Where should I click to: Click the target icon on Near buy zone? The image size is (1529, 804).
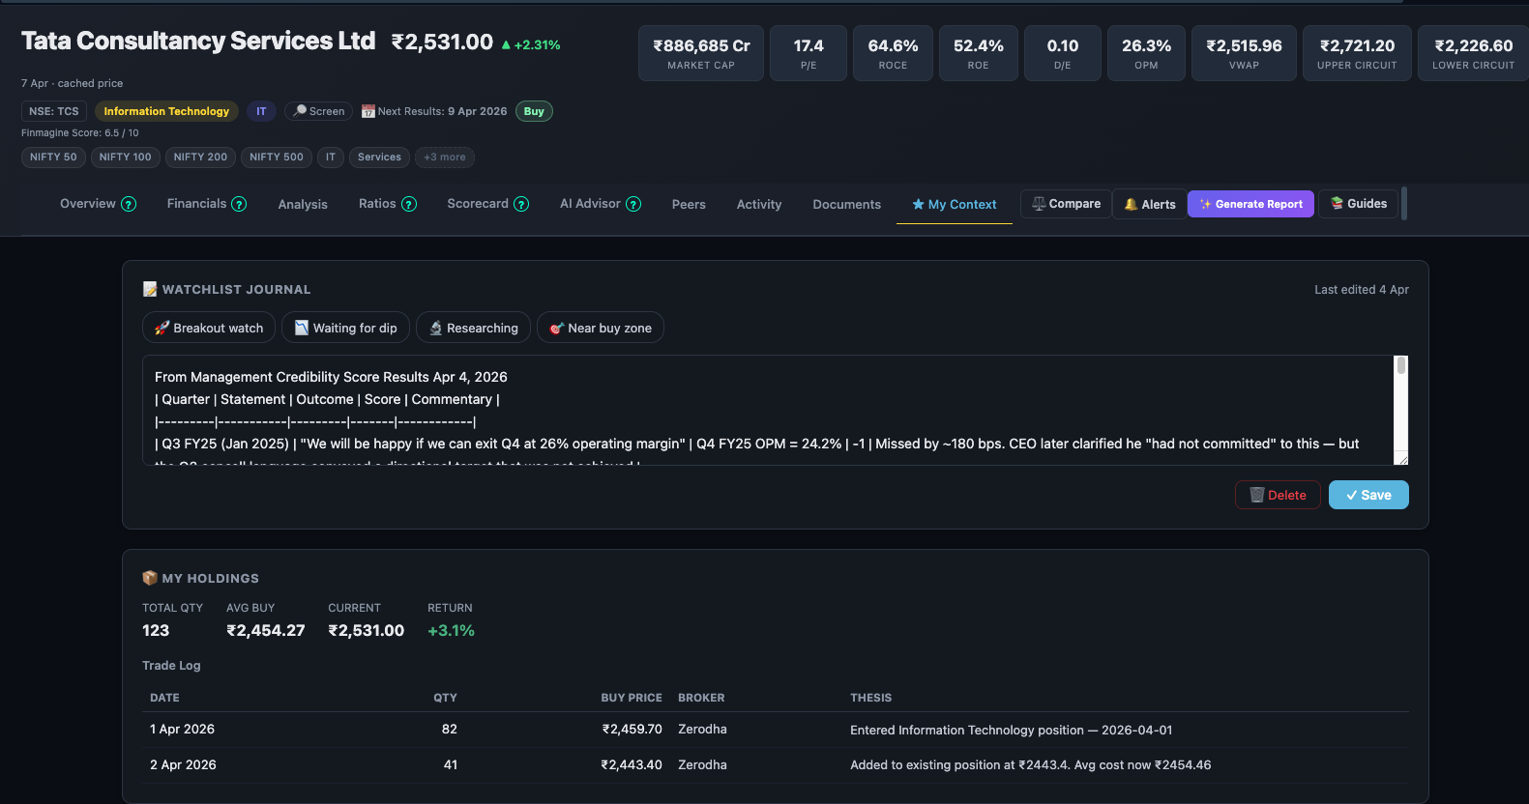tap(556, 329)
